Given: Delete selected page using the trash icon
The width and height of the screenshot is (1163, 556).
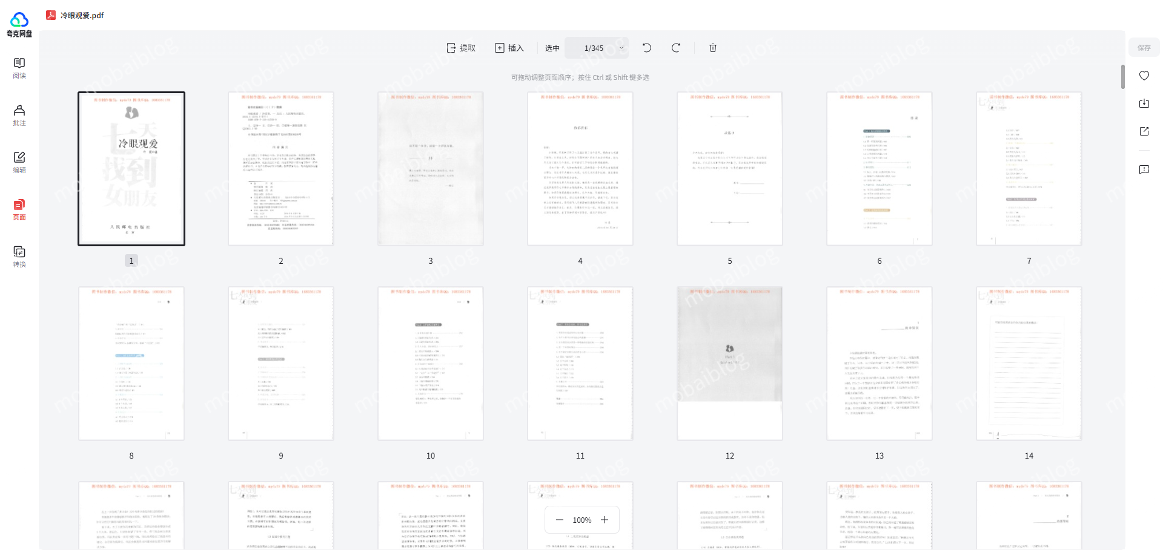Looking at the screenshot, I should [713, 48].
